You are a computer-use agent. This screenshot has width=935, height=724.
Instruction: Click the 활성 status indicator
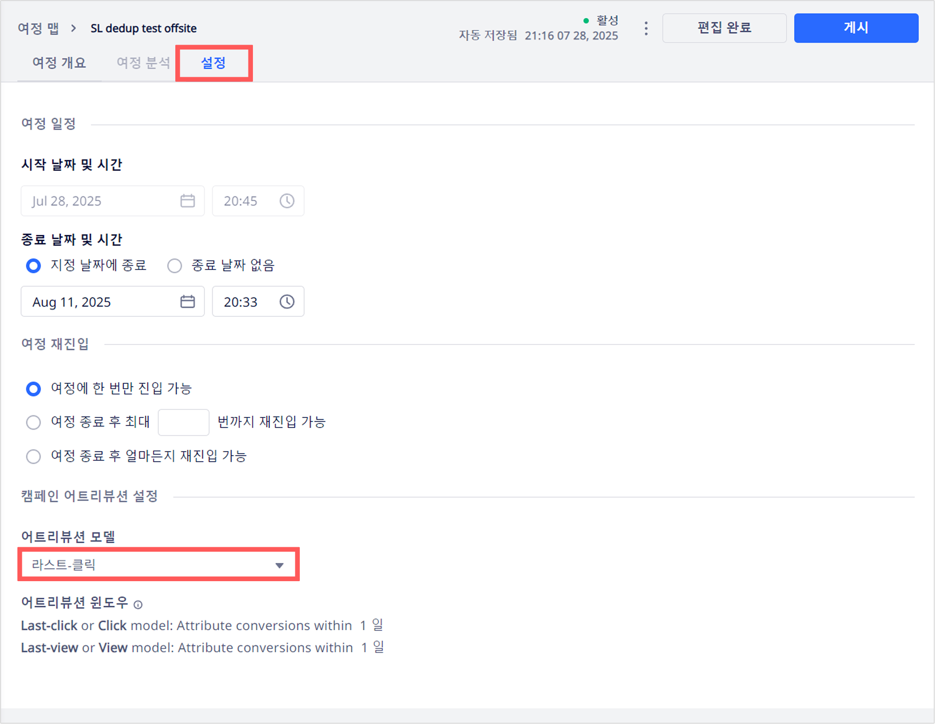[601, 20]
